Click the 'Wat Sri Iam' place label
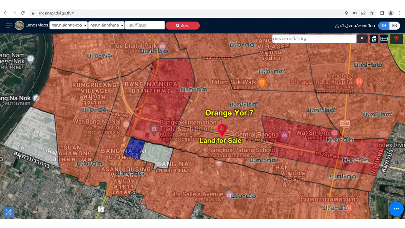Screen dimensions: 405x228 tap(312, 133)
